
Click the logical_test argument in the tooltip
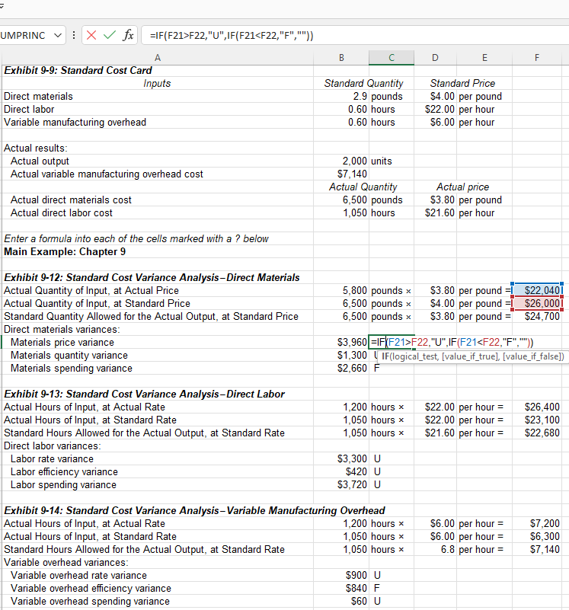click(414, 356)
